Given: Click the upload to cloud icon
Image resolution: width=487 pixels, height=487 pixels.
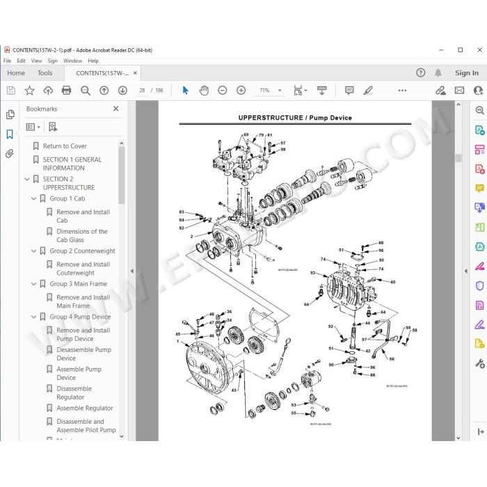Looking at the screenshot, I should tap(48, 90).
